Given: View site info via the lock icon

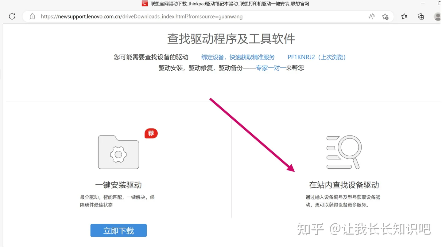Looking at the screenshot, I should click(32, 17).
